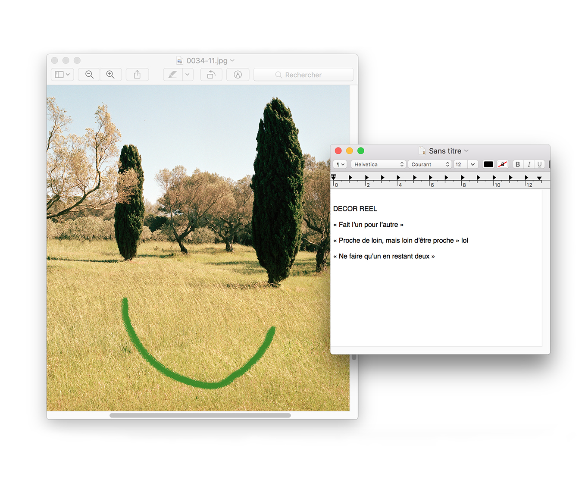The image size is (585, 483).
Task: Open the black text color swatch
Action: tap(488, 164)
